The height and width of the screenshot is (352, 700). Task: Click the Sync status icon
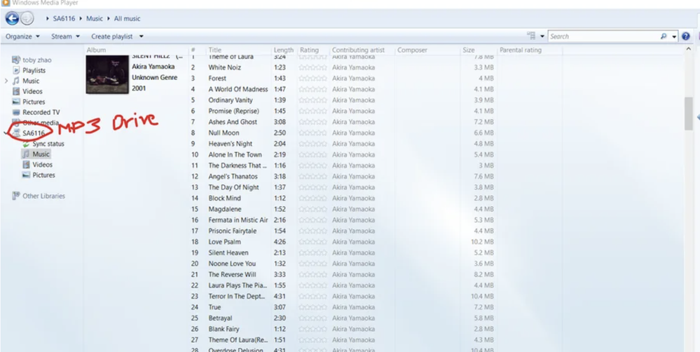tap(26, 144)
